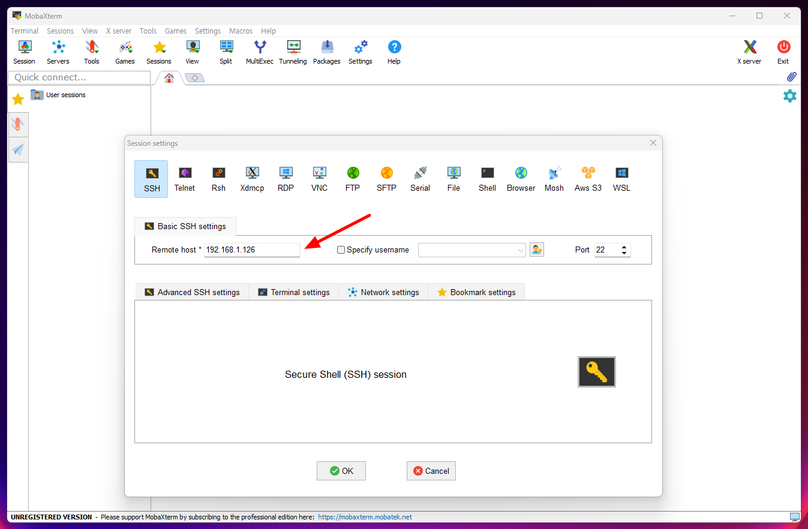Click the Quick connect search field
Image resolution: width=808 pixels, height=529 pixels.
(x=79, y=77)
